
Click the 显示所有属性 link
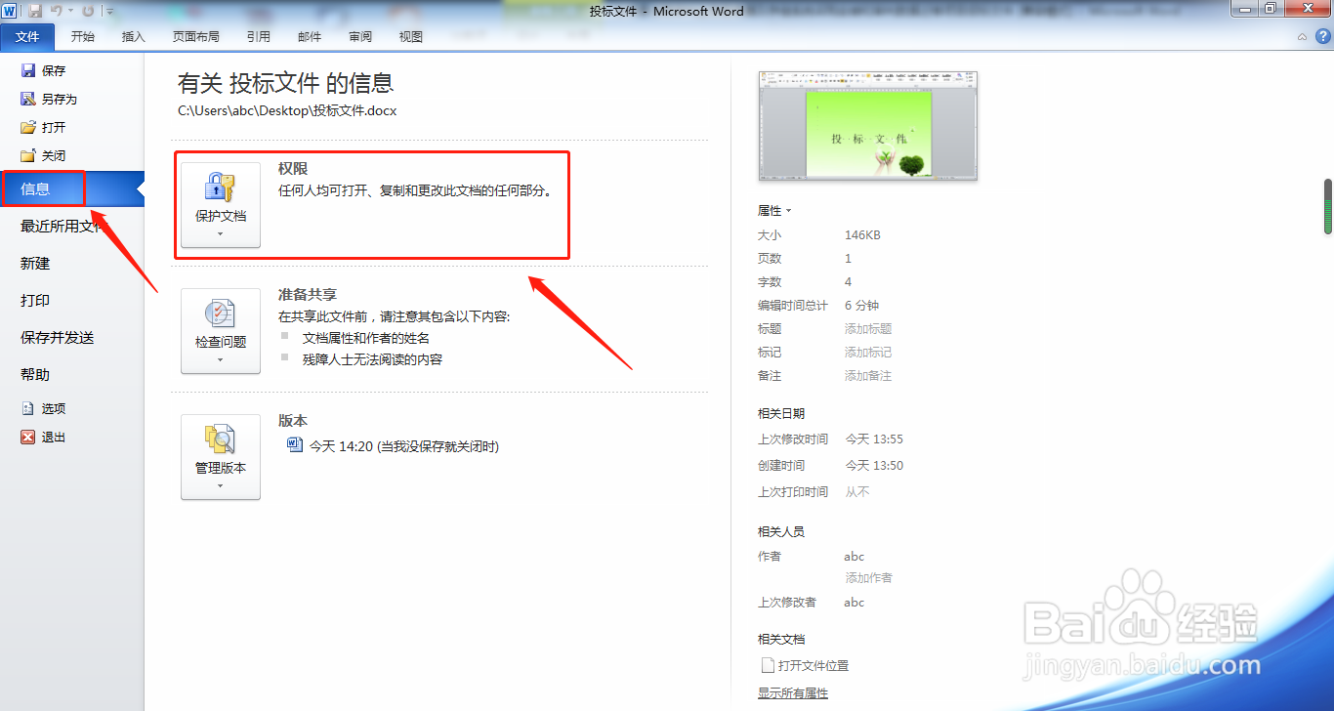(792, 691)
